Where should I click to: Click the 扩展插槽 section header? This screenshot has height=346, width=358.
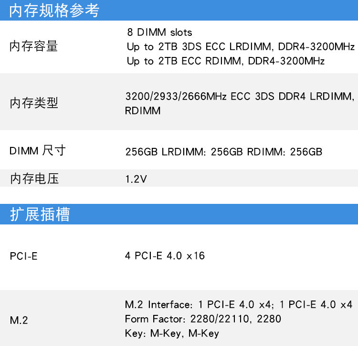(x=40, y=214)
